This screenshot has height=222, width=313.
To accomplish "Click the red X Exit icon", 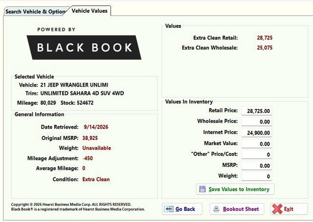I will click(277, 209).
